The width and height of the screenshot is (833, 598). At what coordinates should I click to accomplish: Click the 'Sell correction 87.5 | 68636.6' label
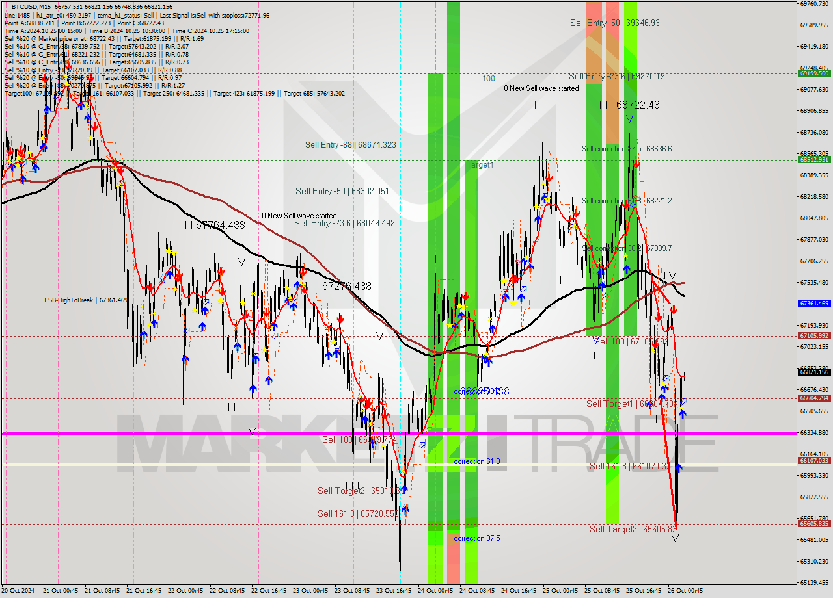pyautogui.click(x=627, y=149)
